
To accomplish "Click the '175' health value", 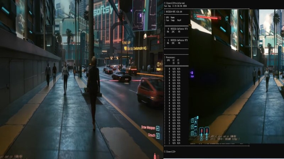I will point(220,18).
